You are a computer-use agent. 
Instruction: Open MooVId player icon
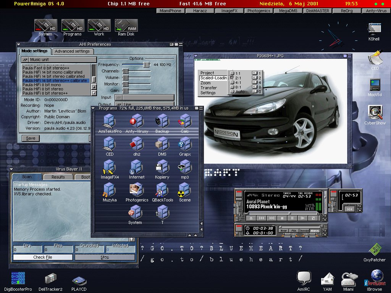click(375, 87)
